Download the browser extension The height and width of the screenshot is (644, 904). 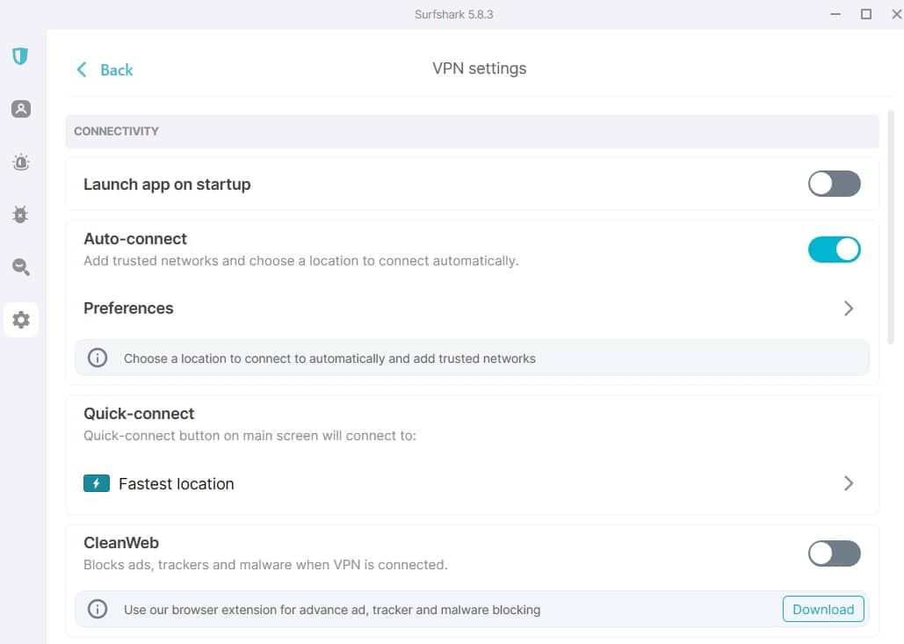tap(822, 610)
